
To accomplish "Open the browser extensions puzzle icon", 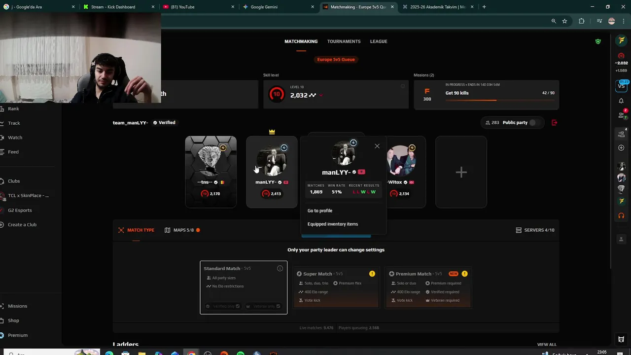I will pos(582,21).
